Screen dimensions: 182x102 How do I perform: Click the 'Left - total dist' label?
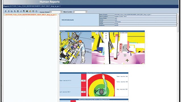click(65, 92)
